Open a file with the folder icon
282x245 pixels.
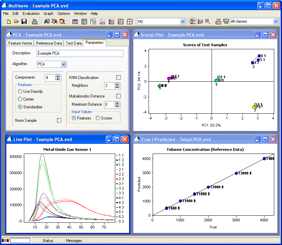pos(16,22)
